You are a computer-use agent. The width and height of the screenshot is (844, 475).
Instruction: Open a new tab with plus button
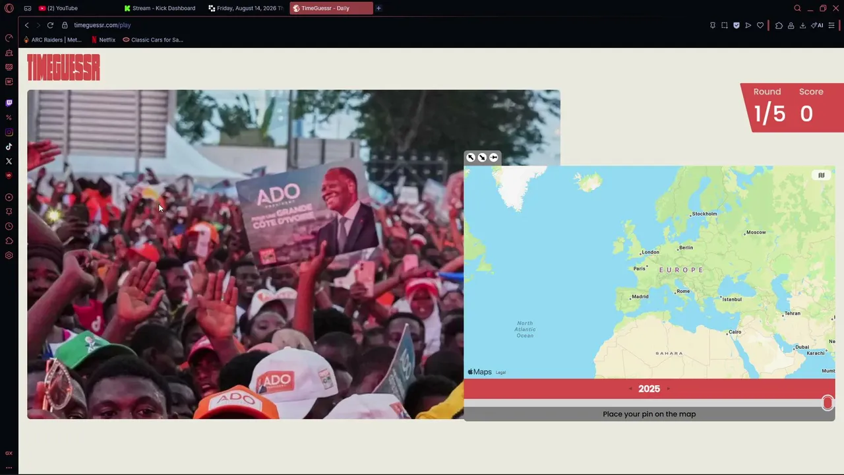point(378,8)
